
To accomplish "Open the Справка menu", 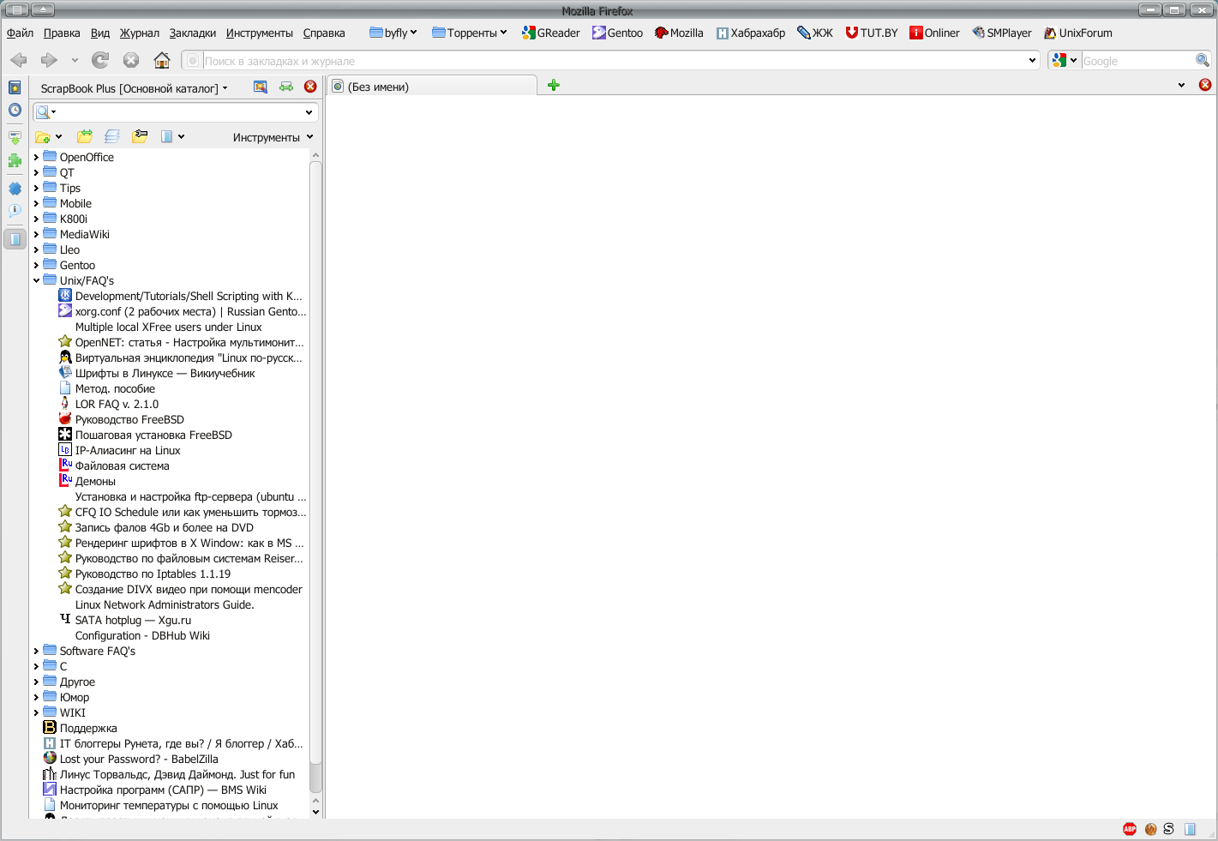I will tap(324, 33).
